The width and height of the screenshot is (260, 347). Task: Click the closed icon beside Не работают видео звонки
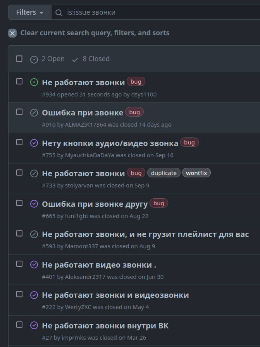(34, 265)
